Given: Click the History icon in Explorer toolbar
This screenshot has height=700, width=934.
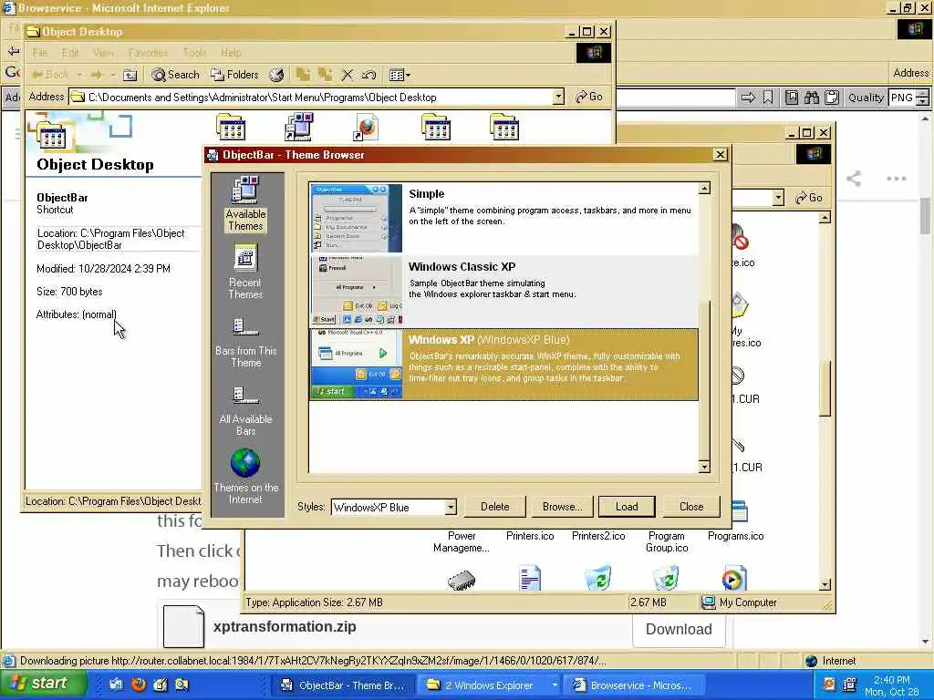Looking at the screenshot, I should 276,75.
